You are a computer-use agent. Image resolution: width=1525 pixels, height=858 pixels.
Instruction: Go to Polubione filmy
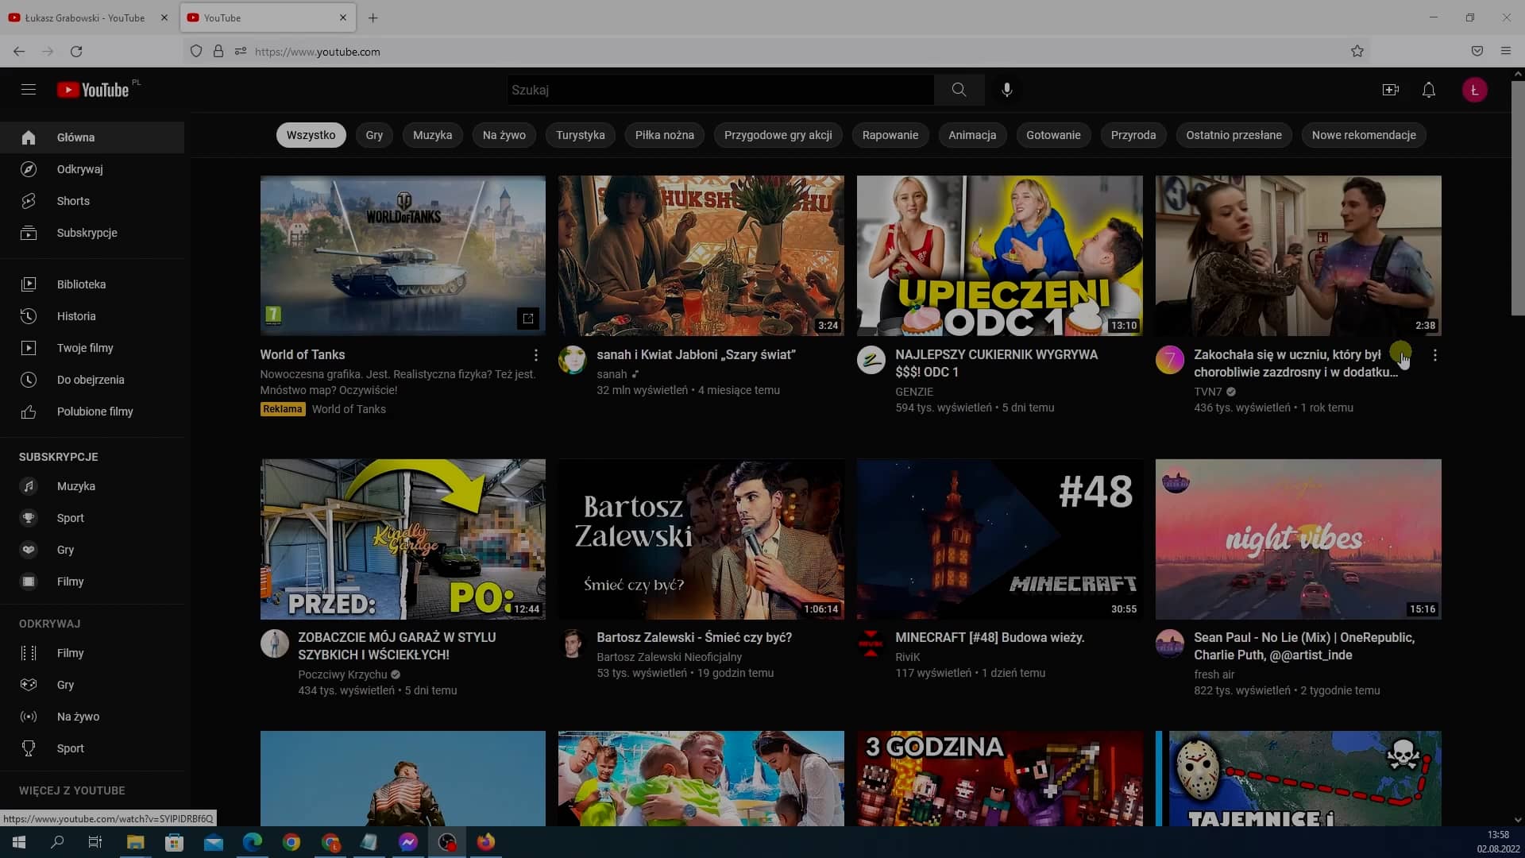click(95, 412)
